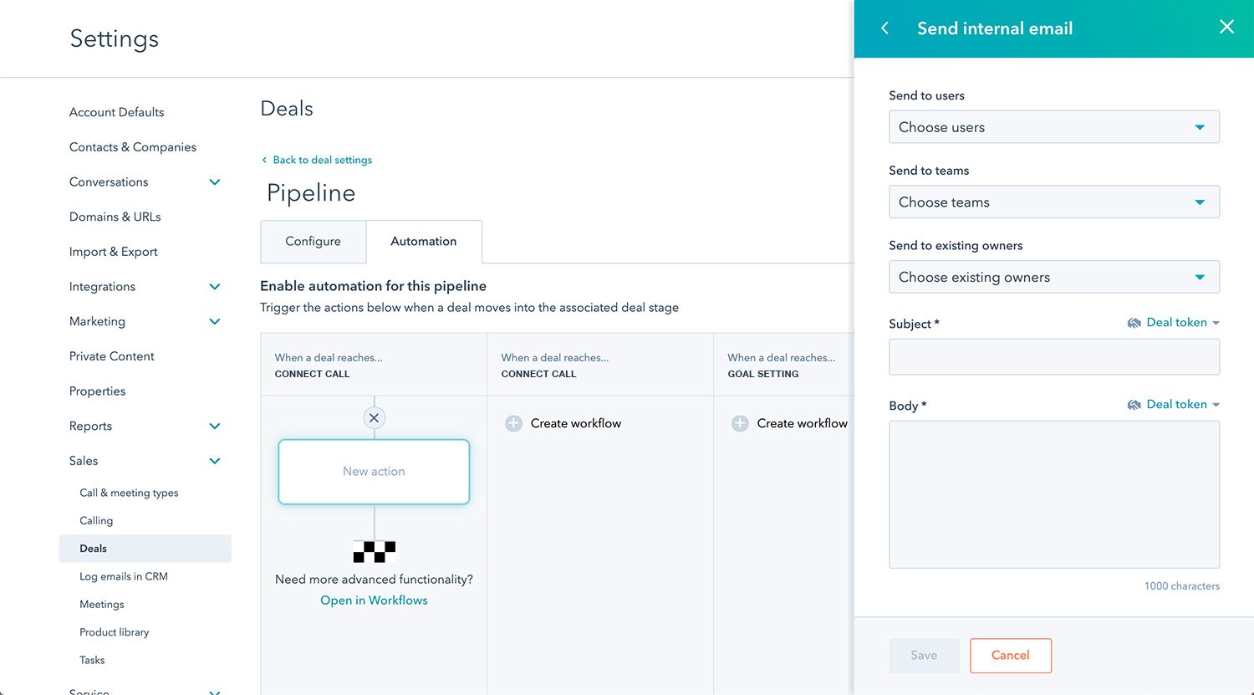
Task: Go to Domains & URLs settings
Action: tap(115, 217)
